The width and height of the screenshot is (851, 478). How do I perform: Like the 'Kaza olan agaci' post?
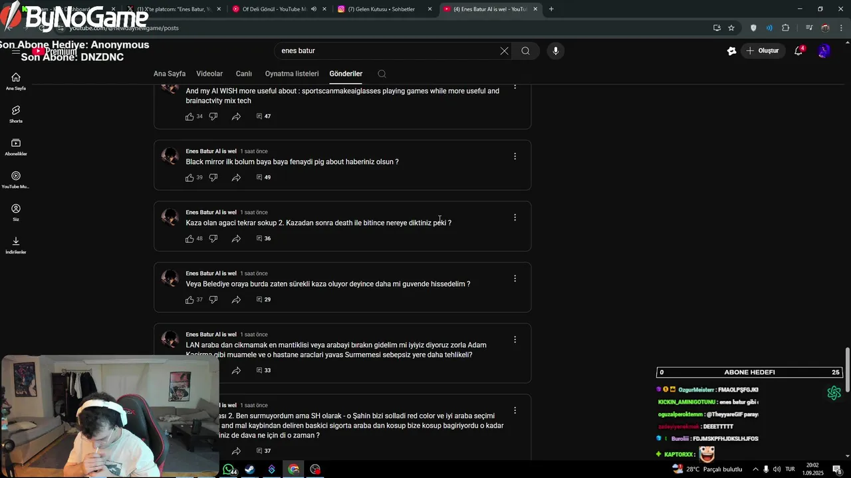point(189,238)
